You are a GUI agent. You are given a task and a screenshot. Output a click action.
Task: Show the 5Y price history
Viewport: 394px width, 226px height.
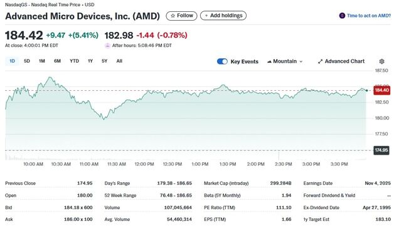(x=105, y=61)
